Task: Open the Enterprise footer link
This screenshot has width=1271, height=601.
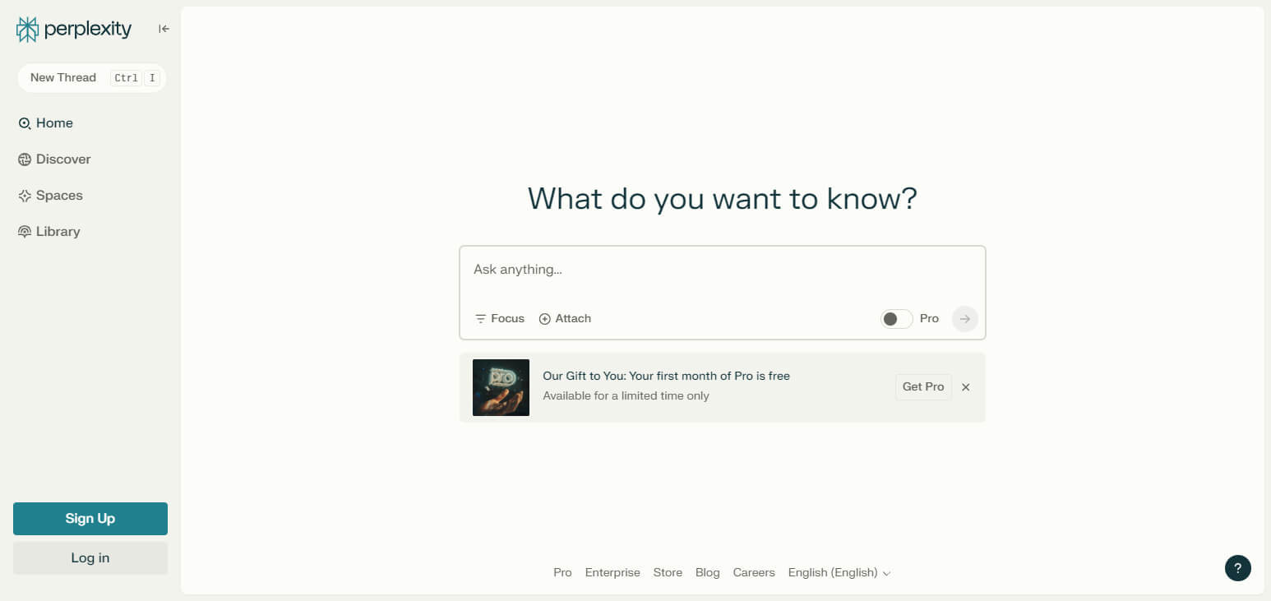Action: 612,573
